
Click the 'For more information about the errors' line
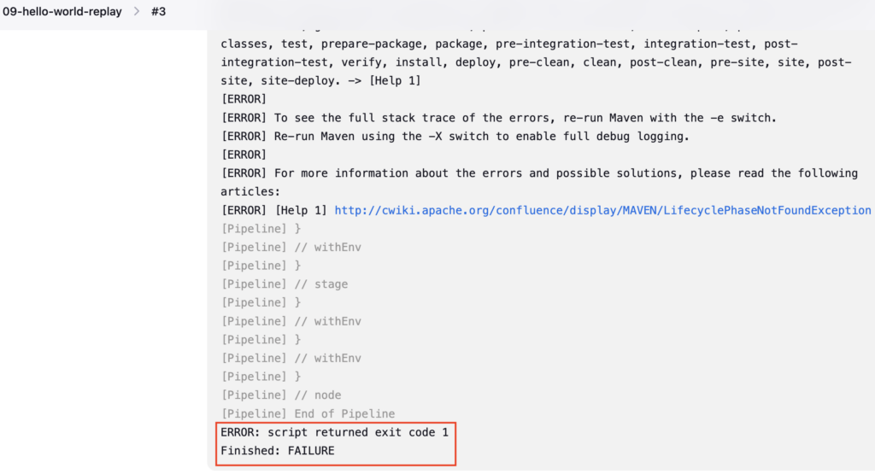[540, 173]
